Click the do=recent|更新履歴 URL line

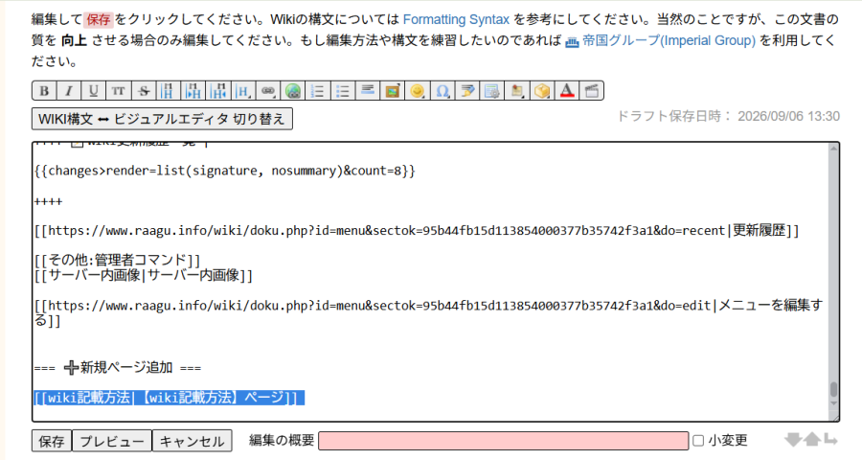click(417, 231)
